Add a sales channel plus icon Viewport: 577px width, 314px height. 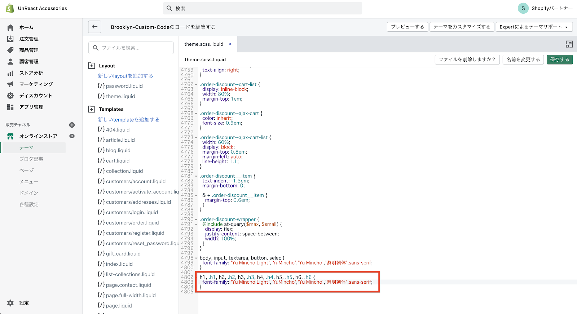coord(72,125)
